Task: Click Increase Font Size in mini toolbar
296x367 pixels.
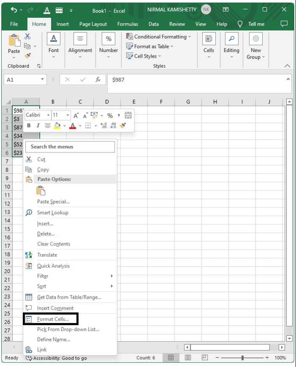Action: tap(76, 116)
